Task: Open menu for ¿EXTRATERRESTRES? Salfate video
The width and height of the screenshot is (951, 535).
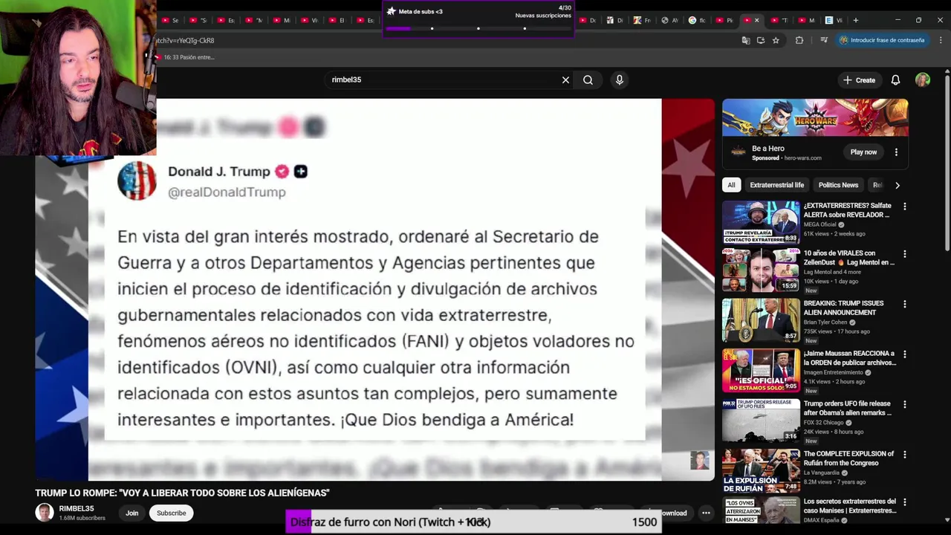Action: tap(904, 207)
